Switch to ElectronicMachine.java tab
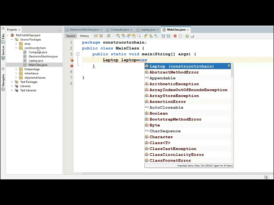274x205 pixels. point(84,29)
